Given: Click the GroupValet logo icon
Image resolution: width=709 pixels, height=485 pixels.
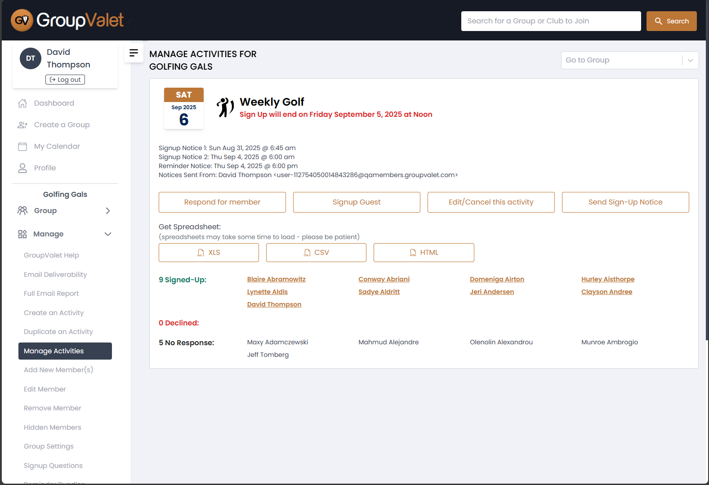Looking at the screenshot, I should (22, 20).
